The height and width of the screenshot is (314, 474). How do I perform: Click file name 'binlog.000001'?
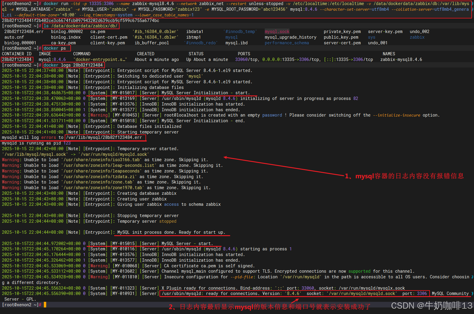[20, 43]
